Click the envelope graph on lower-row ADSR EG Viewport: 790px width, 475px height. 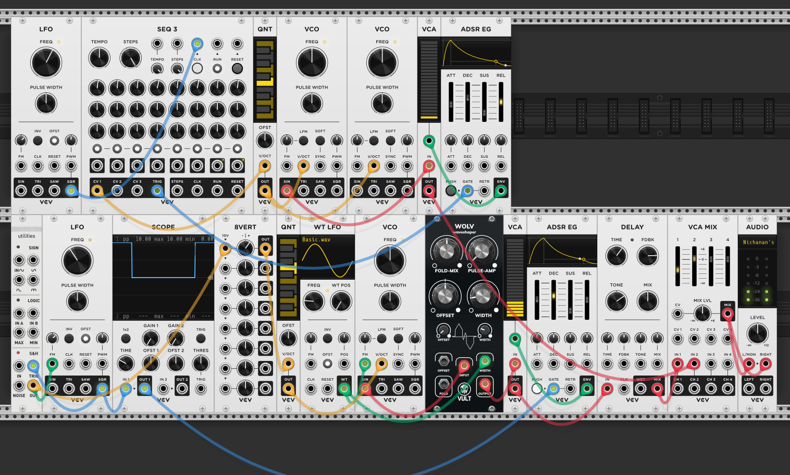pyautogui.click(x=562, y=251)
